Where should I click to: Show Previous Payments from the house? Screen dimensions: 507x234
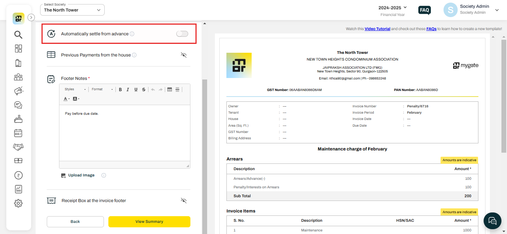pyautogui.click(x=184, y=55)
